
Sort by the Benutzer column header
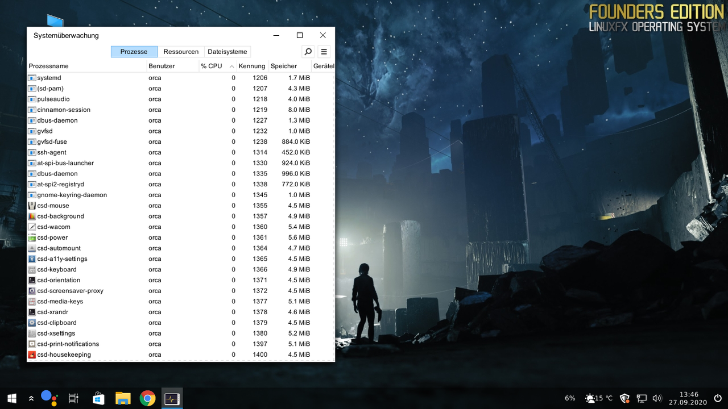(x=172, y=66)
